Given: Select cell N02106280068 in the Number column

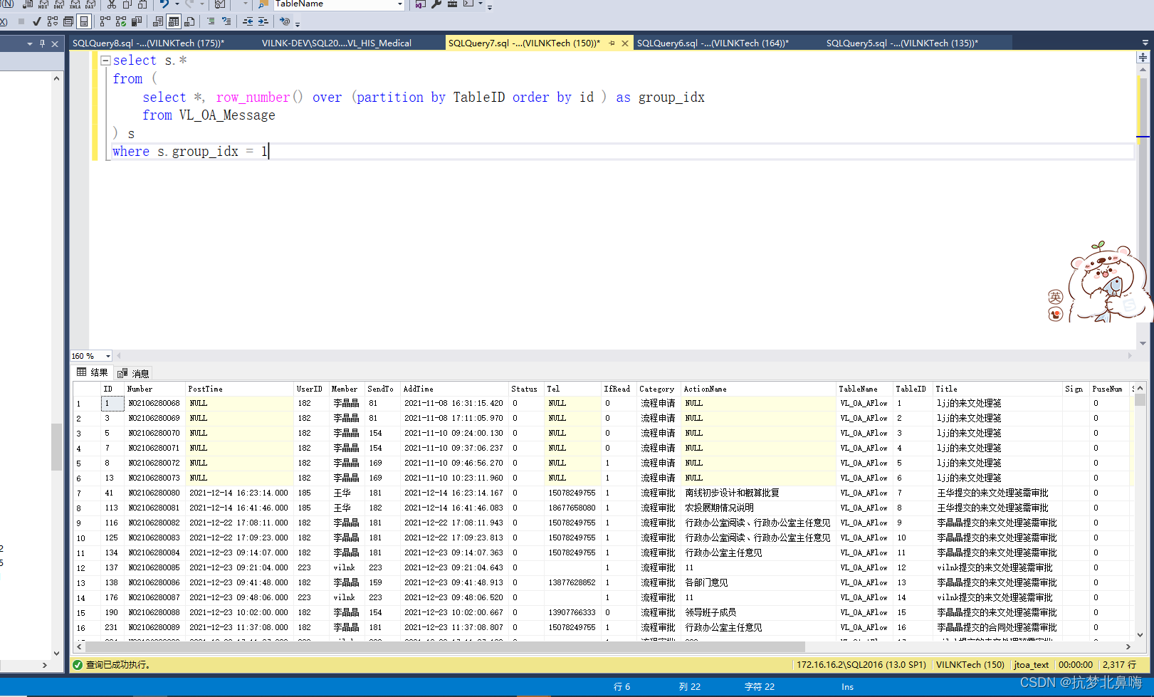Looking at the screenshot, I should [x=154, y=403].
